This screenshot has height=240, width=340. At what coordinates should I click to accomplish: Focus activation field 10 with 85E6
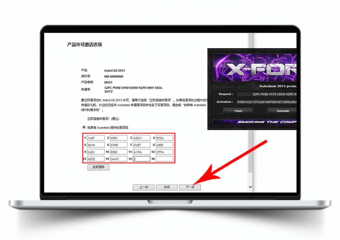pos(119,152)
